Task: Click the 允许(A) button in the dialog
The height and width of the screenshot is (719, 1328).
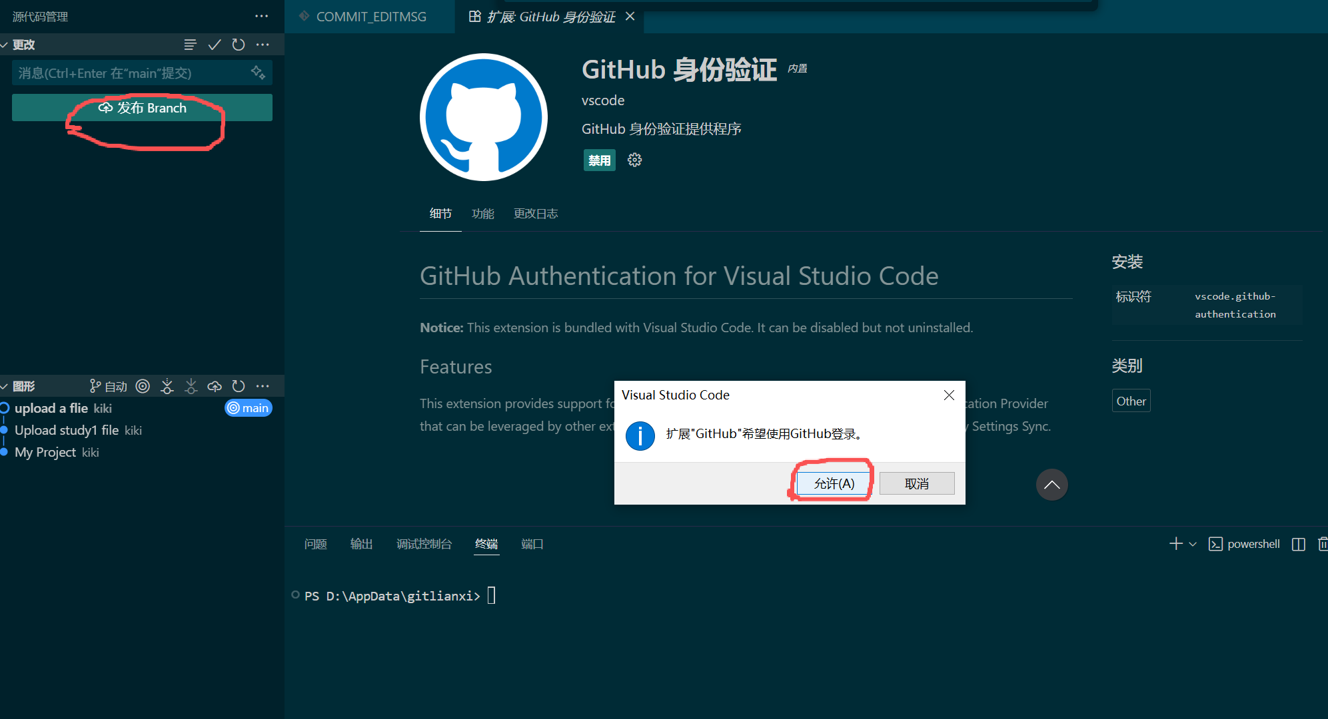Action: point(834,483)
